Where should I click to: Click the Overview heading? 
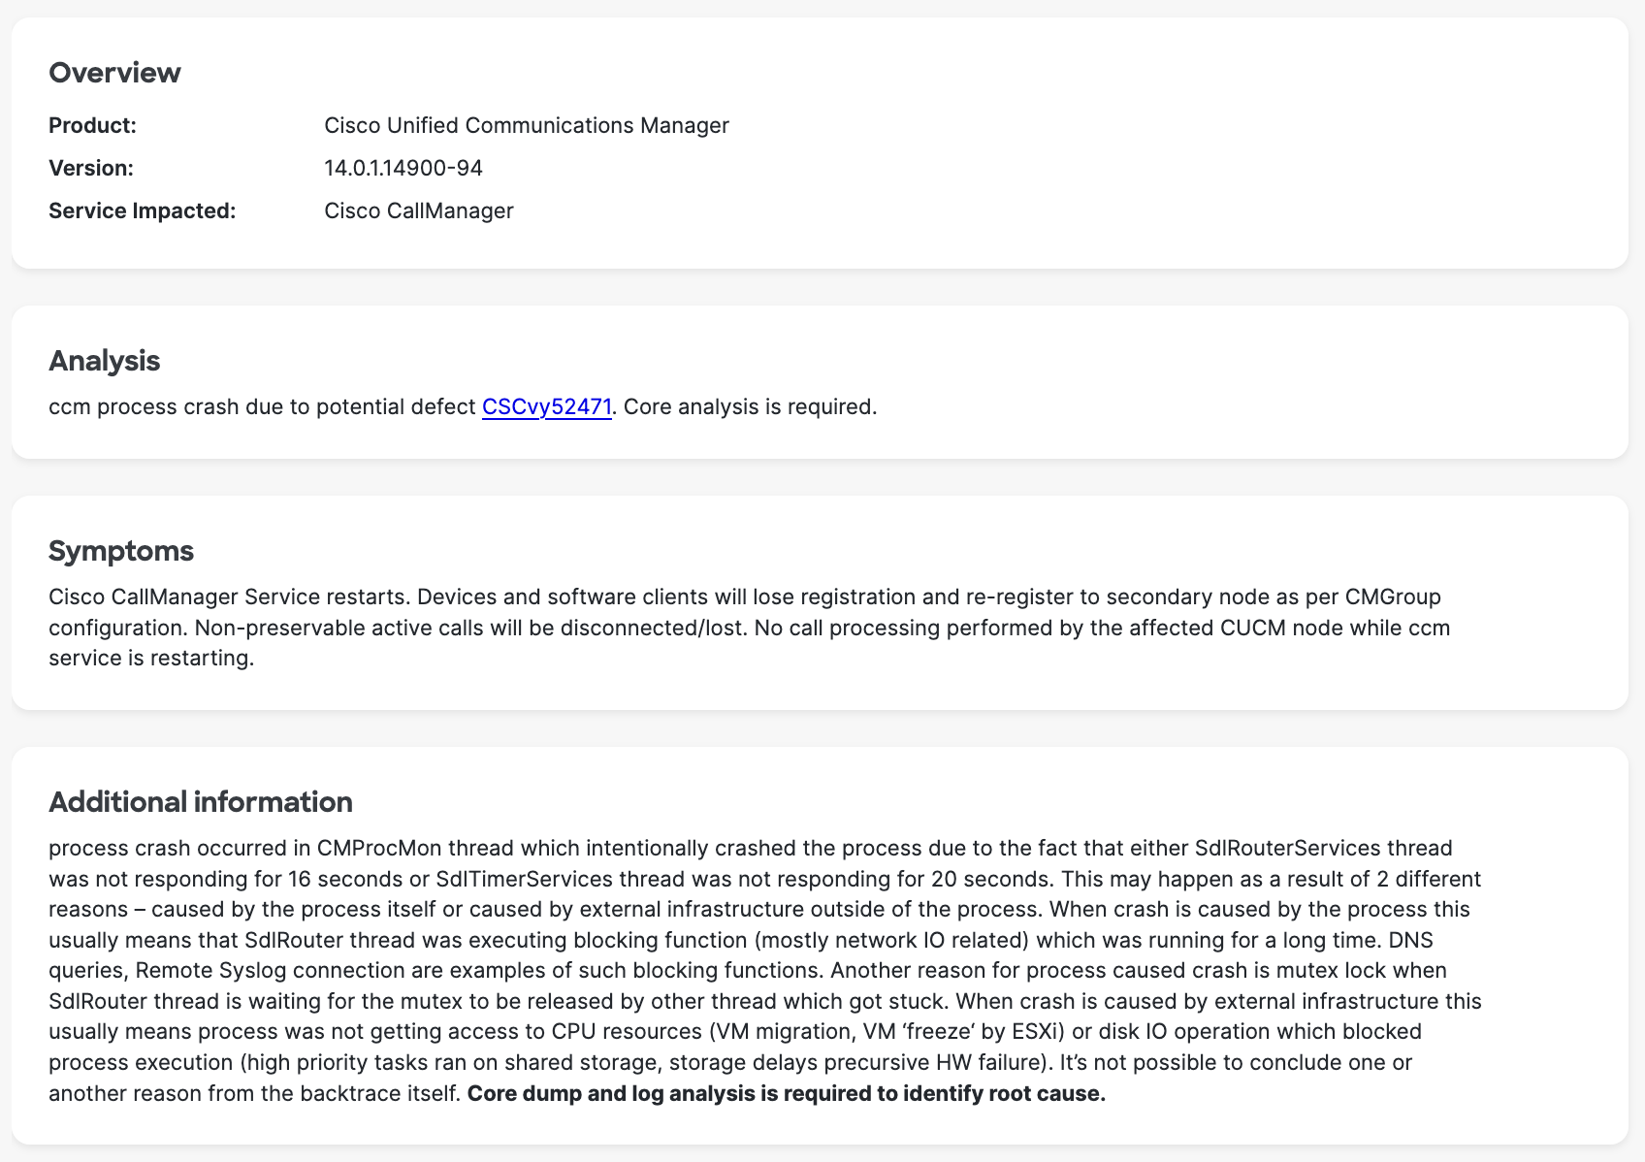tap(114, 73)
